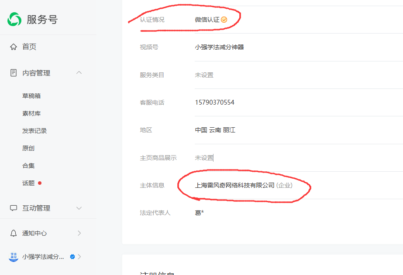Click the 地区 field label
The image size is (403, 275).
[146, 130]
